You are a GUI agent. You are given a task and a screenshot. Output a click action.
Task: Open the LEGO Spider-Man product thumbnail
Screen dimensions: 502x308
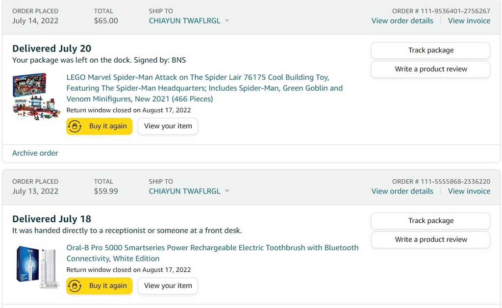click(36, 96)
